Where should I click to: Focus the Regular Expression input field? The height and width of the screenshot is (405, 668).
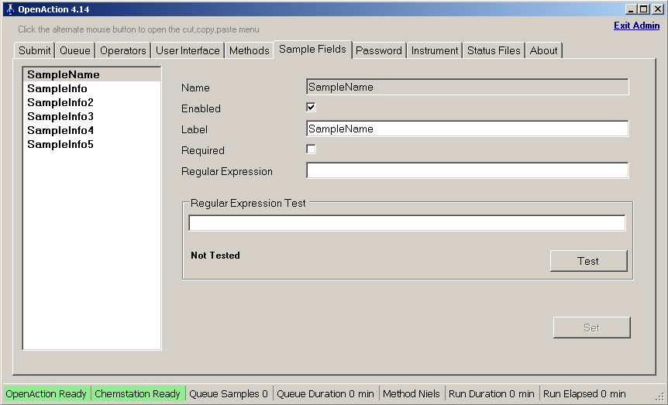[467, 170]
